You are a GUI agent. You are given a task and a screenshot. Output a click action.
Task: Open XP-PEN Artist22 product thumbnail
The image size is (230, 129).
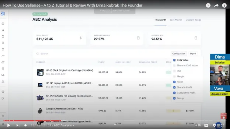(40, 98)
